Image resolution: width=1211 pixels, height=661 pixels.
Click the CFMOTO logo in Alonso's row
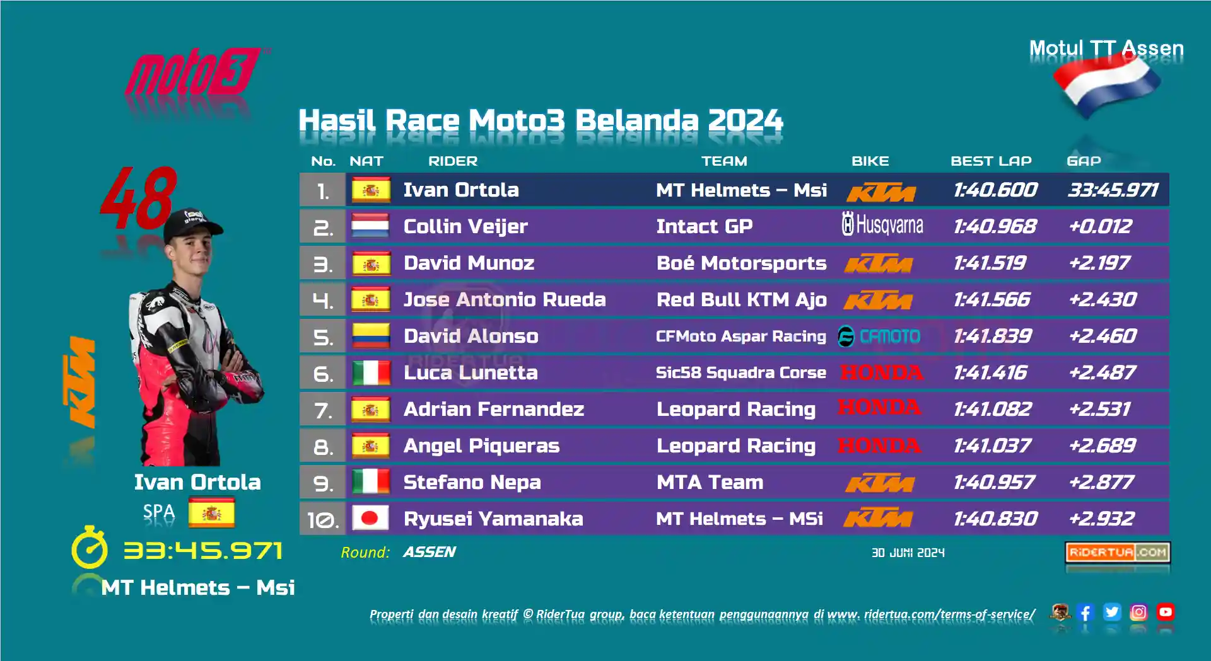(x=879, y=336)
